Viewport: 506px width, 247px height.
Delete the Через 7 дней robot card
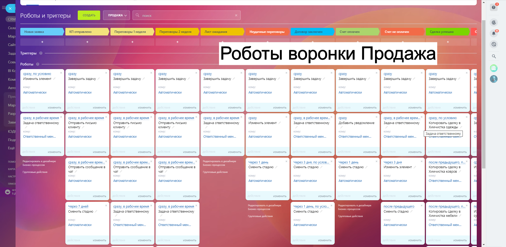pos(106,205)
